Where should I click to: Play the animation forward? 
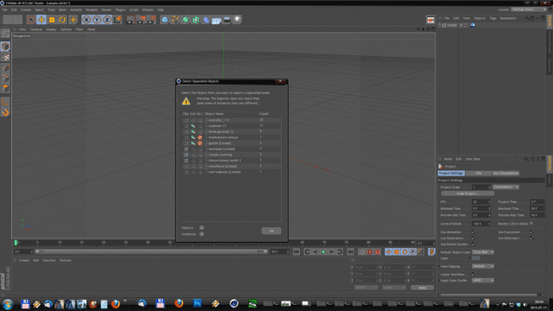point(323,251)
